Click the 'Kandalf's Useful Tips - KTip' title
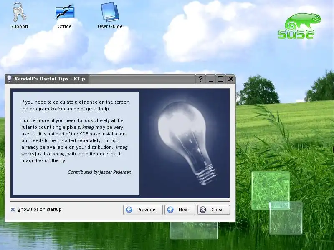The width and height of the screenshot is (334, 250). [50, 79]
